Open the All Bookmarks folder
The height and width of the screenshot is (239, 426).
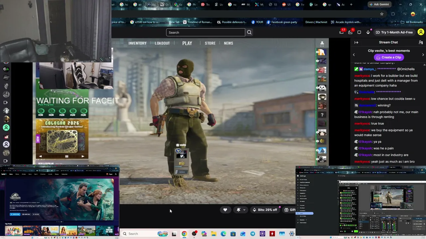pyautogui.click(x=412, y=22)
